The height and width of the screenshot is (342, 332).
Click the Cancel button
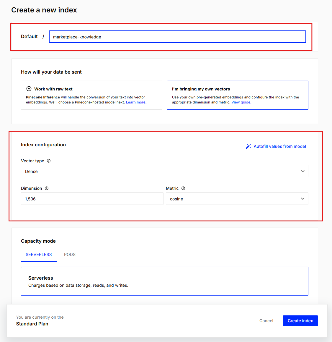pos(266,321)
